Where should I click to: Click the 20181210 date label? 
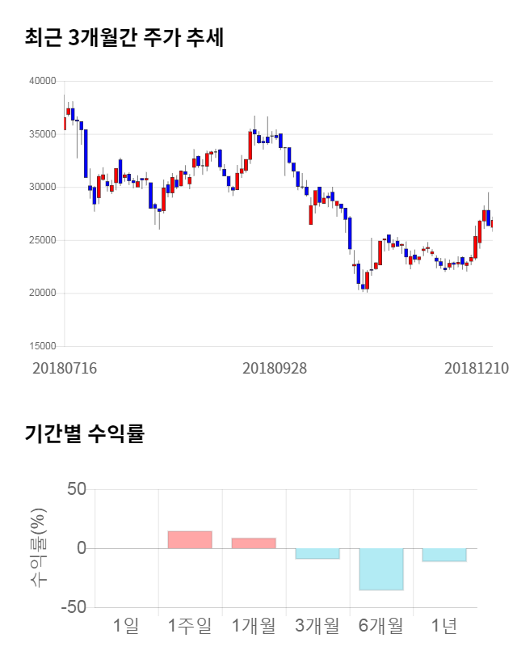coord(477,368)
